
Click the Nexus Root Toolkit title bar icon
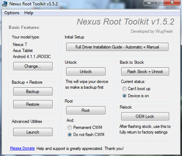[5, 4]
